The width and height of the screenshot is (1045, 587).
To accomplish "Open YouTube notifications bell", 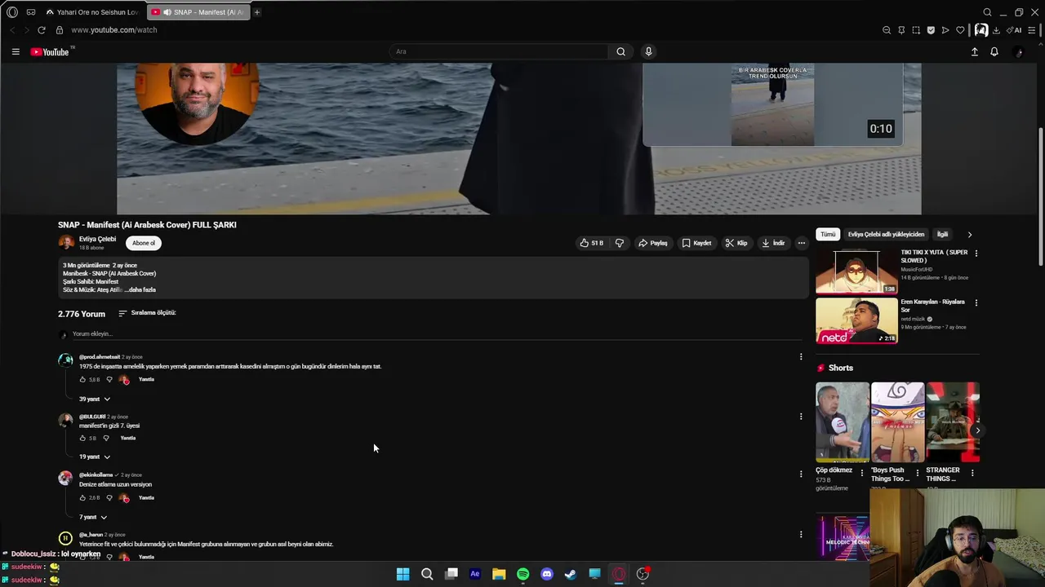I will 994,51.
